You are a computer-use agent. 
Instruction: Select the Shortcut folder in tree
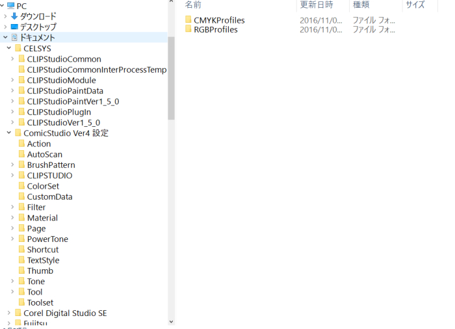(x=42, y=250)
